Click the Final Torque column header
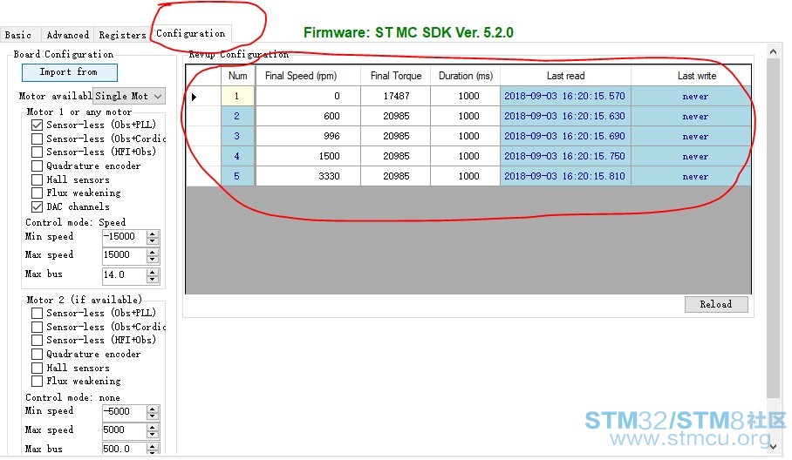 (x=395, y=76)
